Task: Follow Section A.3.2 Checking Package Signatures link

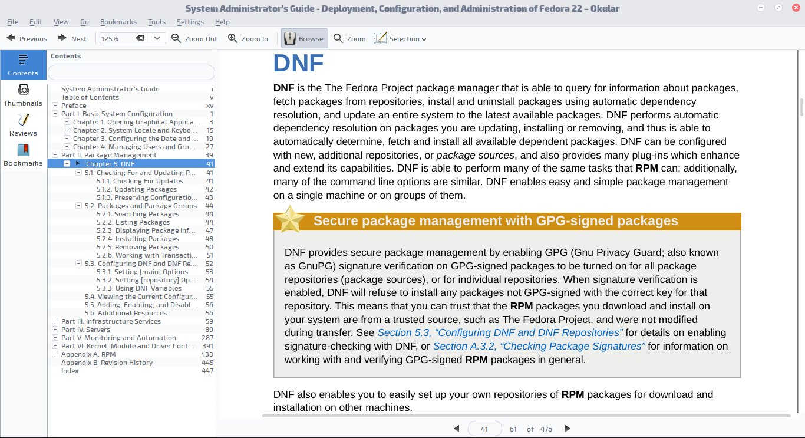Action: click(539, 346)
